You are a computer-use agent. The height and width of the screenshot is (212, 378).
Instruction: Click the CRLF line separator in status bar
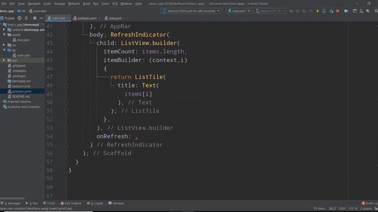pyautogui.click(x=342, y=208)
